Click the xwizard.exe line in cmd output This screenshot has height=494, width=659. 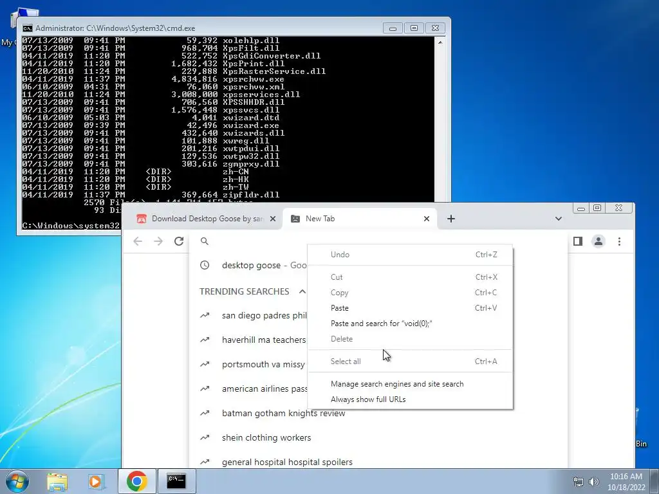(x=151, y=125)
